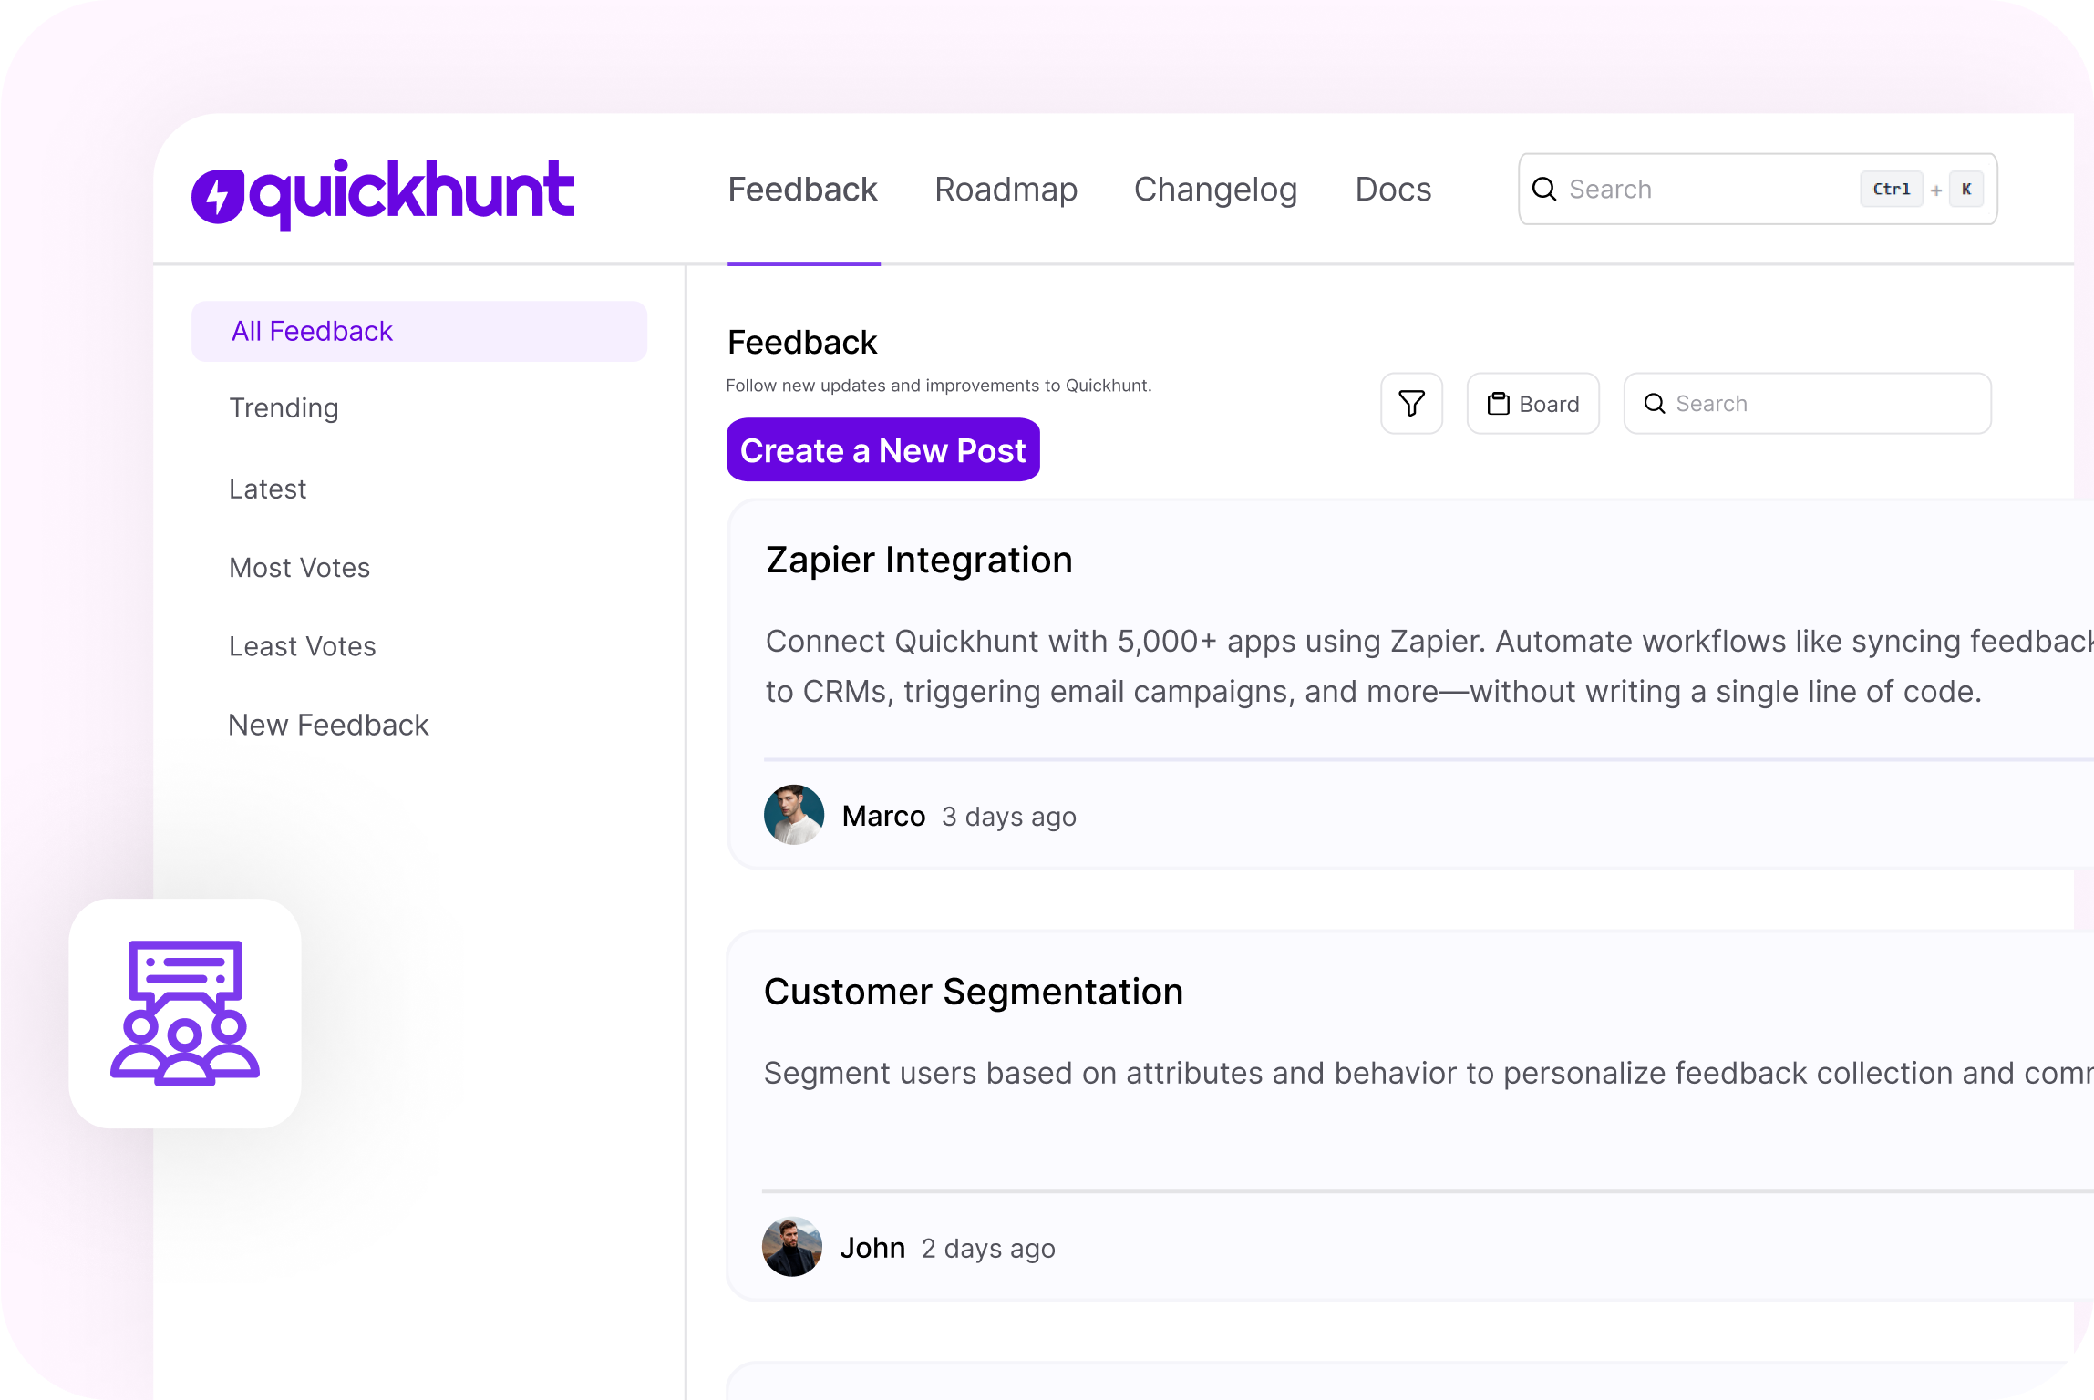
Task: Click the clipboard icon on the Board button
Action: [1498, 403]
